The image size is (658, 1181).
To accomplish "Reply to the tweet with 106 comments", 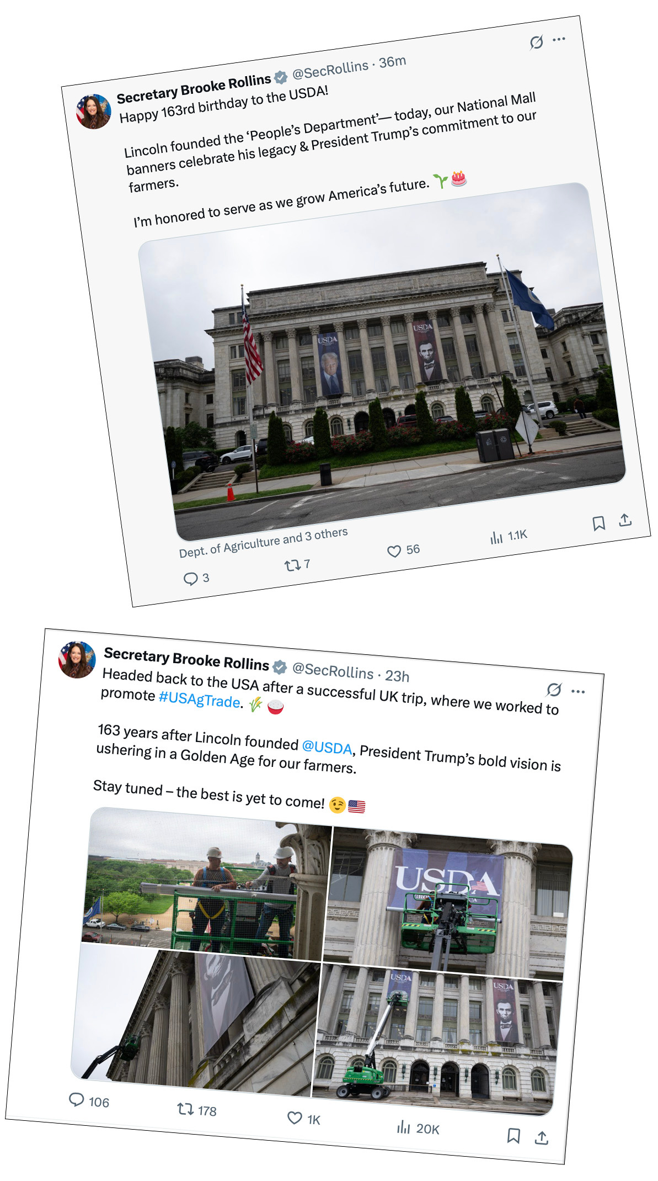I will pos(76,1099).
